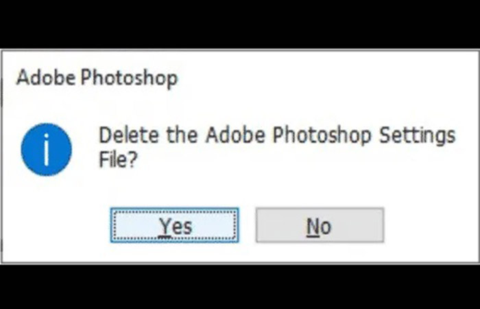The height and width of the screenshot is (309, 480).
Task: Click the Adobe Photoshop dialog title
Action: 96,78
